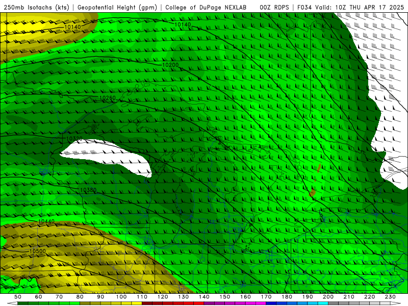
Task: Click the 160 value on the color scale
Action: [245, 297]
